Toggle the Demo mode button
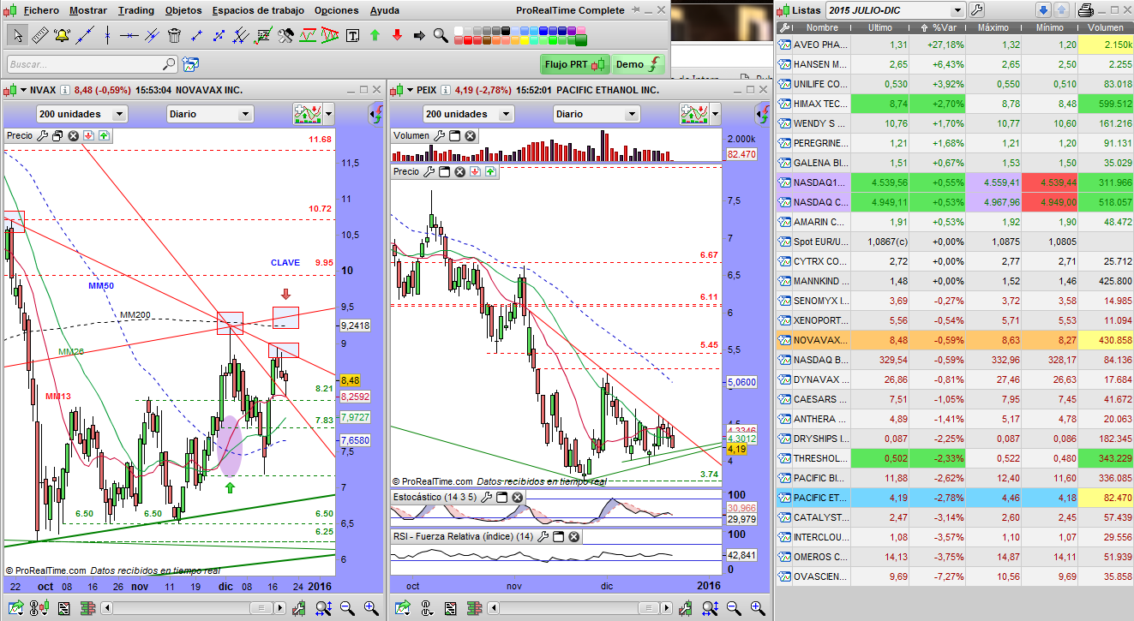1134x621 pixels. pyautogui.click(x=639, y=64)
